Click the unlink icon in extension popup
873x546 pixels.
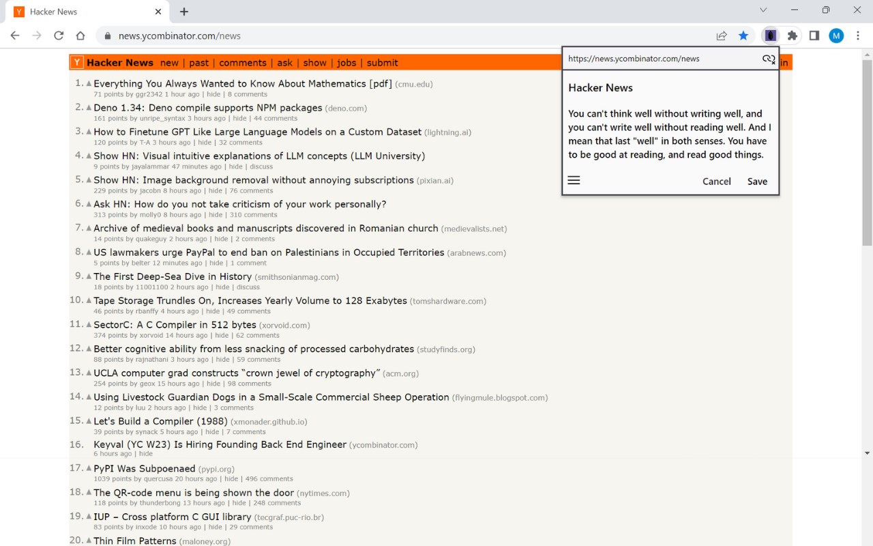[769, 59]
